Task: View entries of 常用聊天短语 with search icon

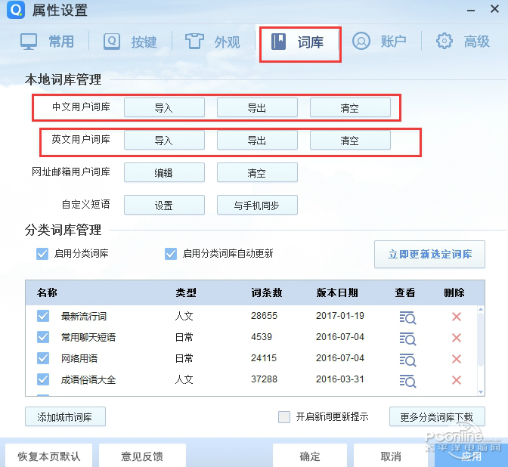Action: pyautogui.click(x=407, y=339)
